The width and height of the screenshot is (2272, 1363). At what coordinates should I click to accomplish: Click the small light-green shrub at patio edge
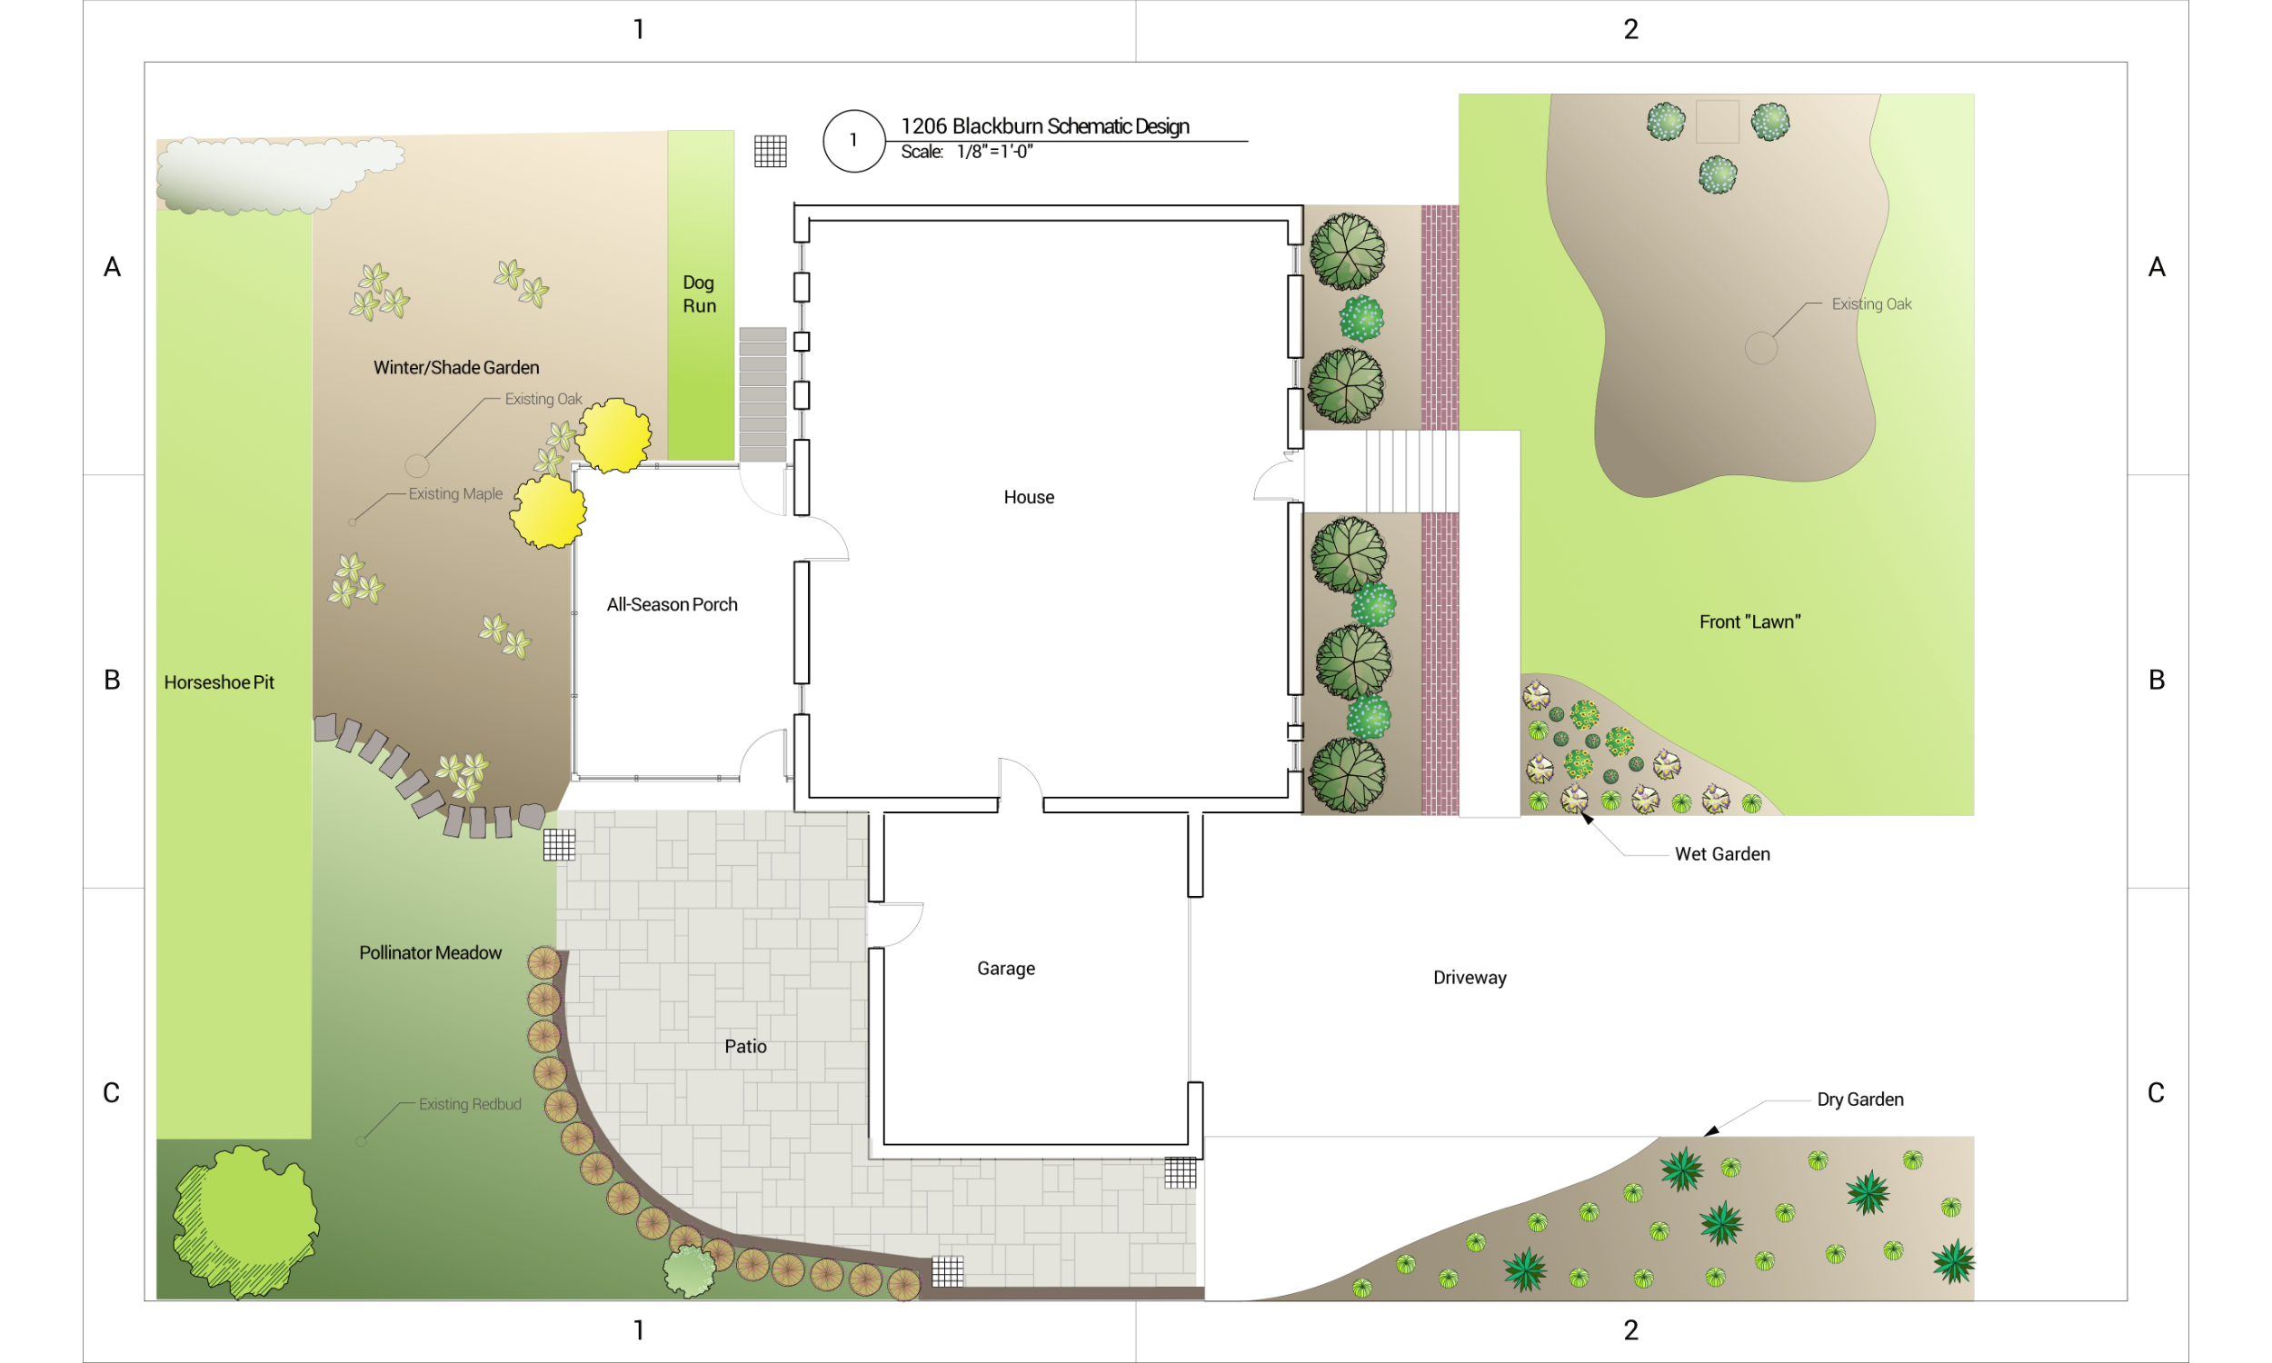tap(688, 1271)
